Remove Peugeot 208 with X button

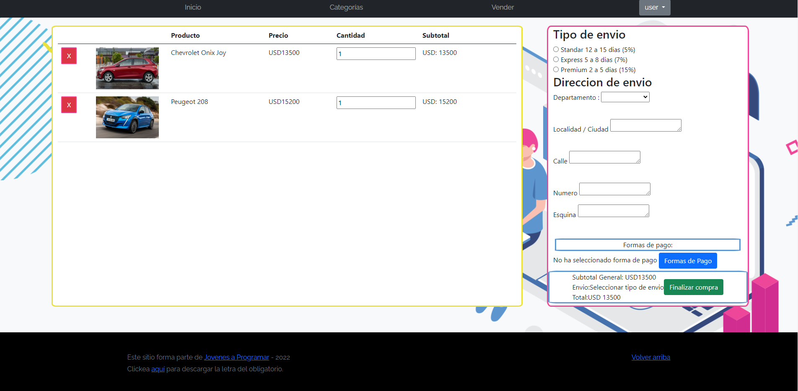[69, 105]
